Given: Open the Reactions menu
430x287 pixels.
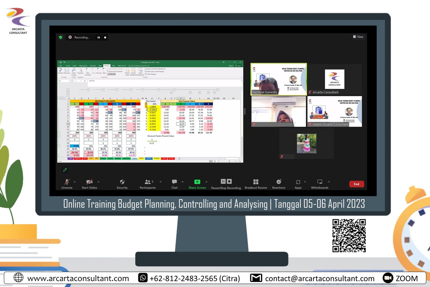Looking at the screenshot, I should [279, 182].
